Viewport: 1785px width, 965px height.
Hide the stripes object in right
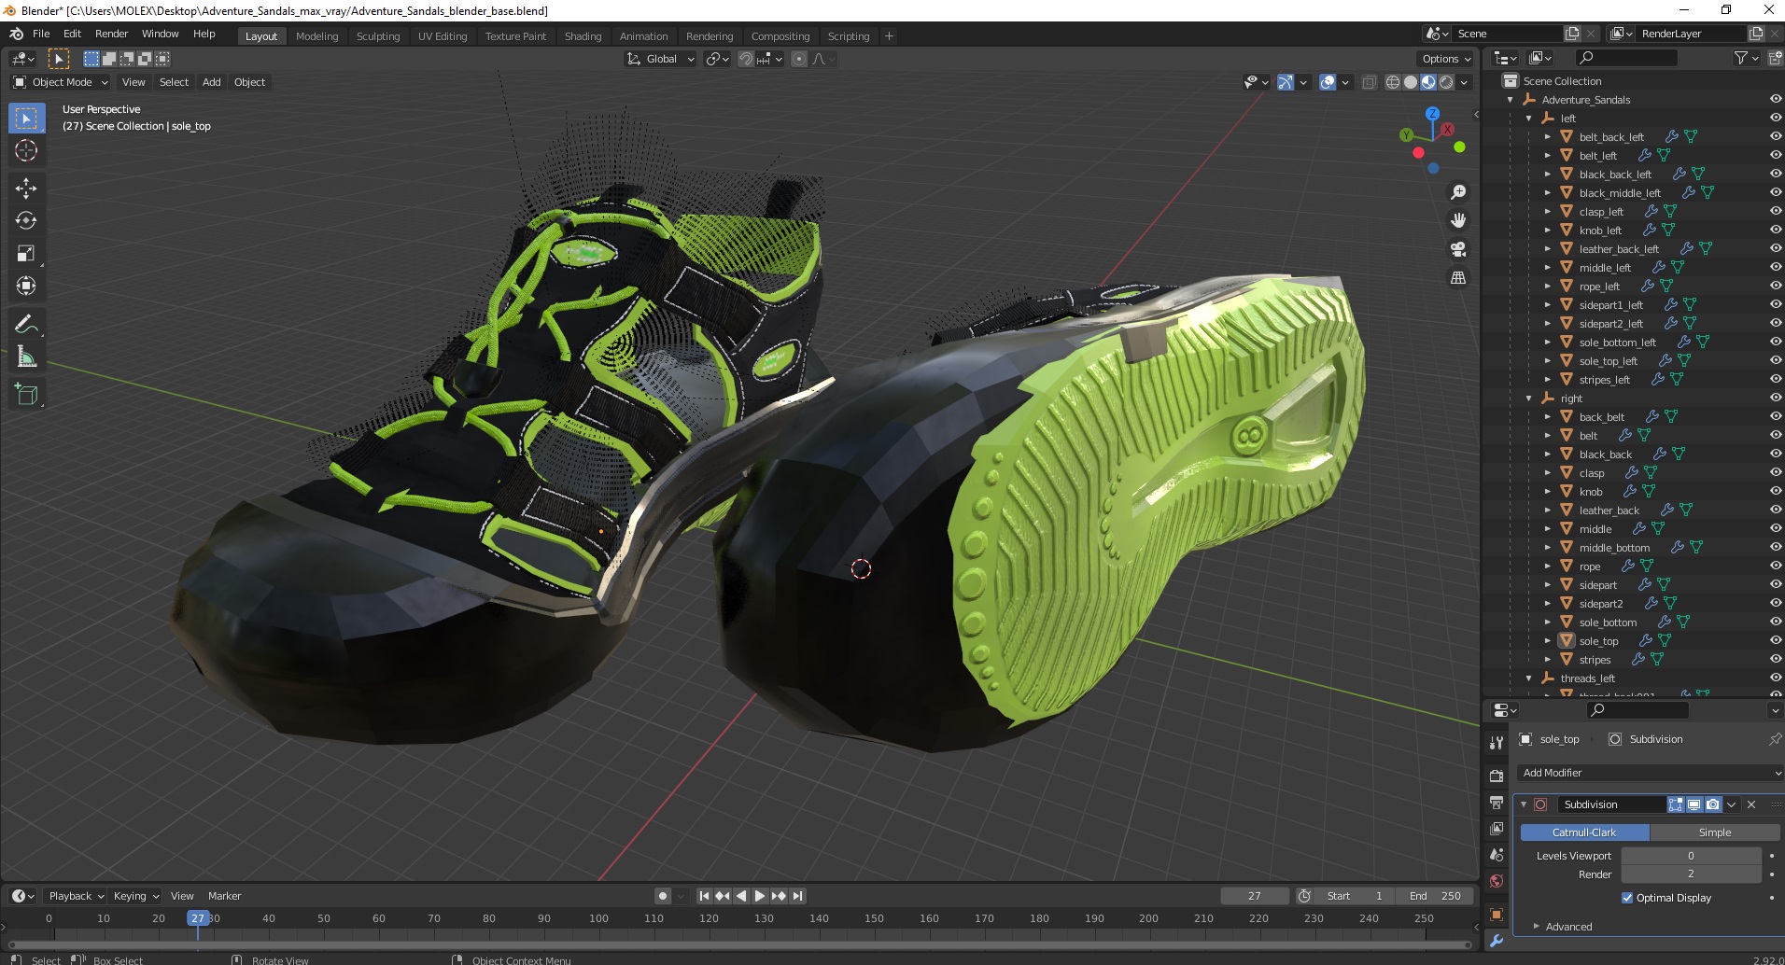pyautogui.click(x=1775, y=660)
